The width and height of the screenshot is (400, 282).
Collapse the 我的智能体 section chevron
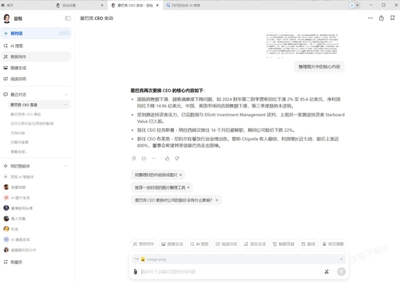[x=66, y=166]
